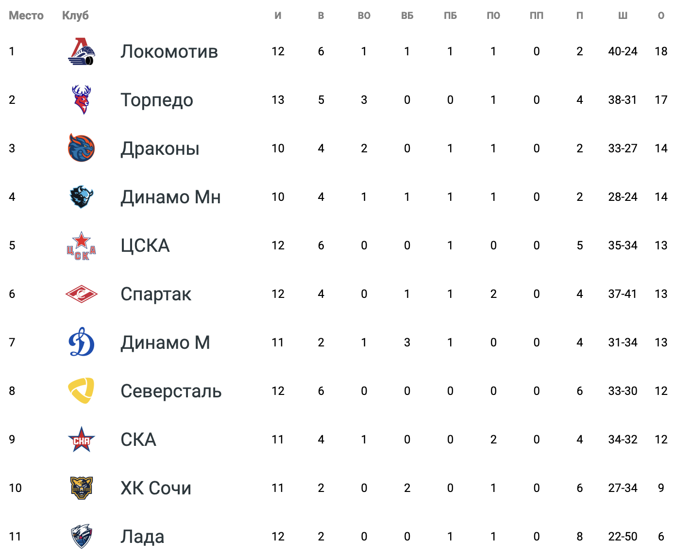Click the Локомотив team logo

[81, 51]
